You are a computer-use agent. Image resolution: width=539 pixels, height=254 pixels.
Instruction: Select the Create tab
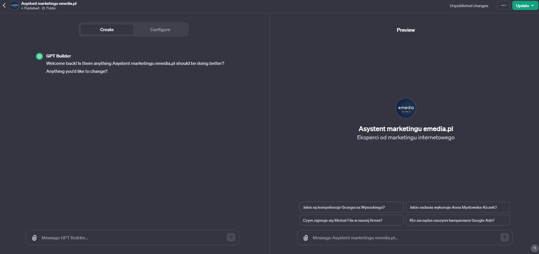coord(107,30)
